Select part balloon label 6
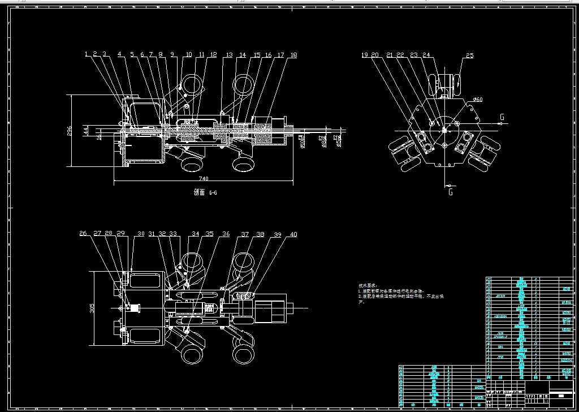 (x=142, y=55)
